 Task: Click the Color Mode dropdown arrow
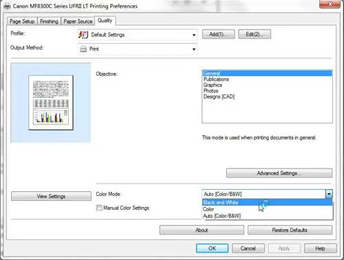[x=329, y=194]
